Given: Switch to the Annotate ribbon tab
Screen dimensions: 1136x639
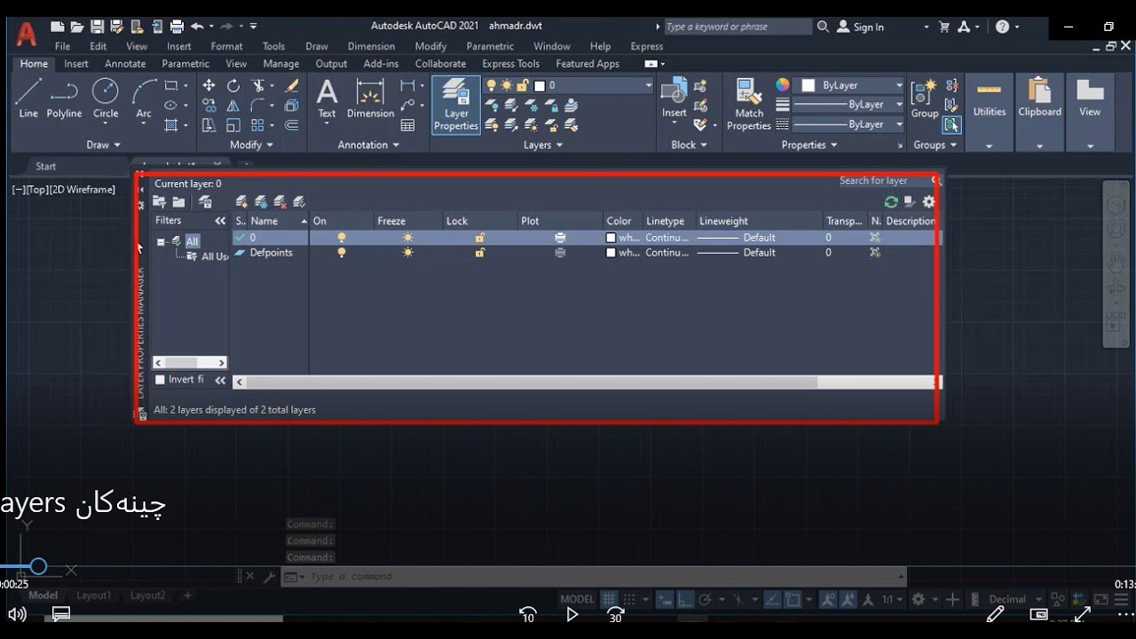Looking at the screenshot, I should 125,64.
